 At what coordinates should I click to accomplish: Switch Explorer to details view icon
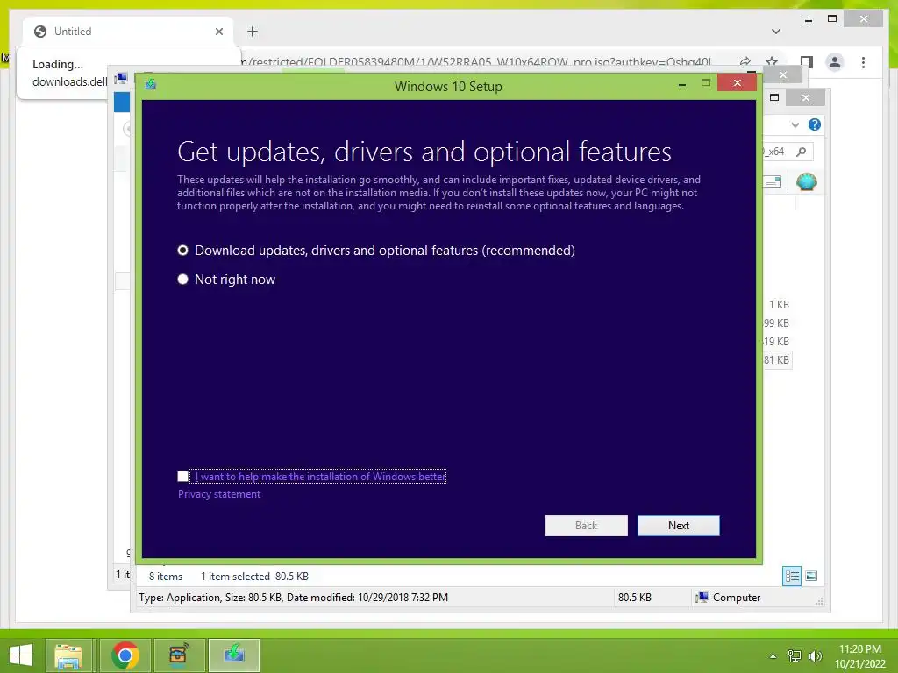point(792,576)
